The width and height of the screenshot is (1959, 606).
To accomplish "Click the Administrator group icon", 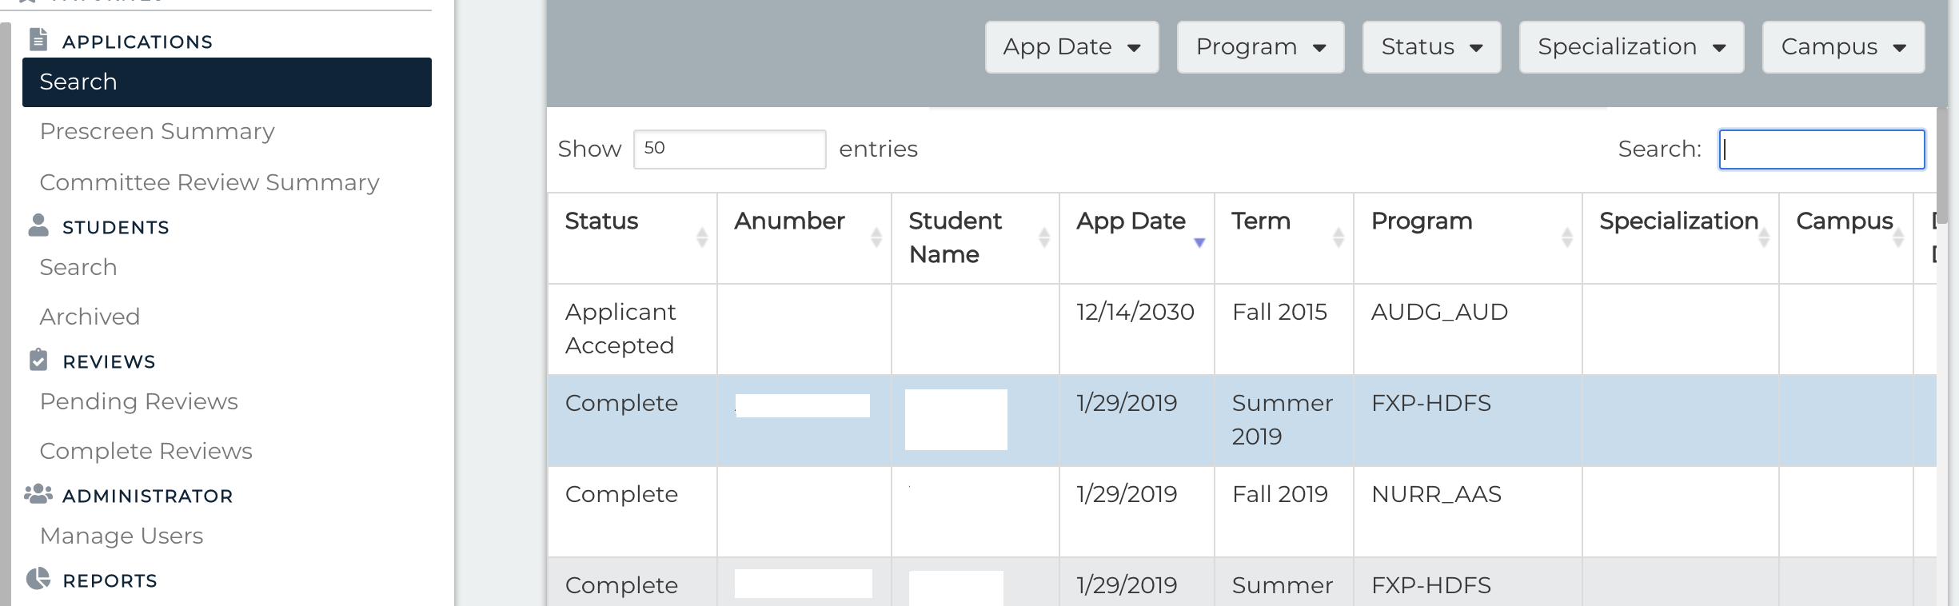I will point(38,494).
